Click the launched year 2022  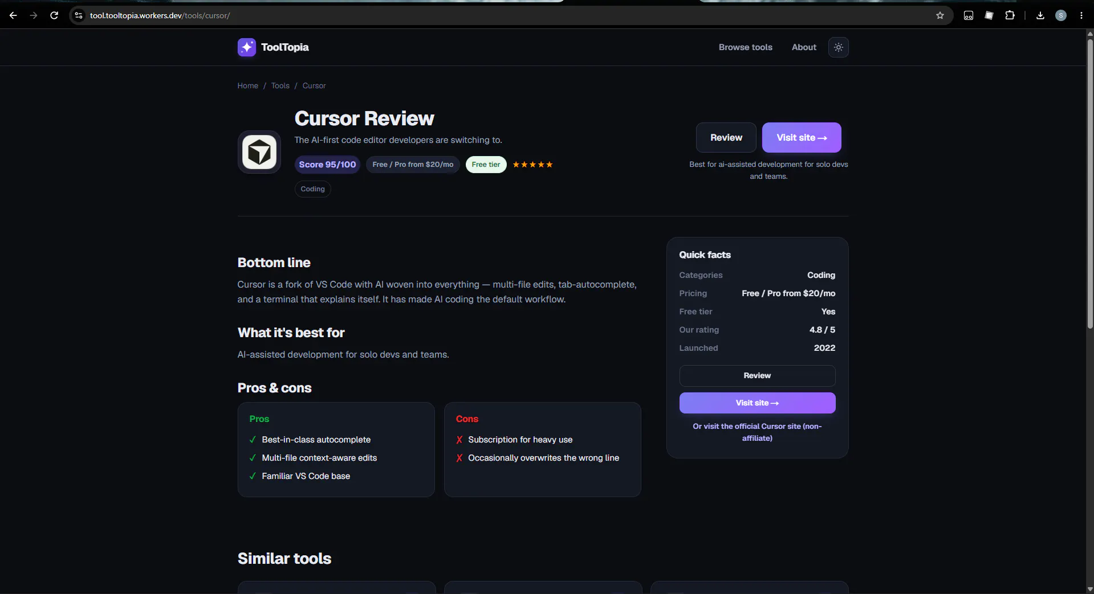pos(824,348)
